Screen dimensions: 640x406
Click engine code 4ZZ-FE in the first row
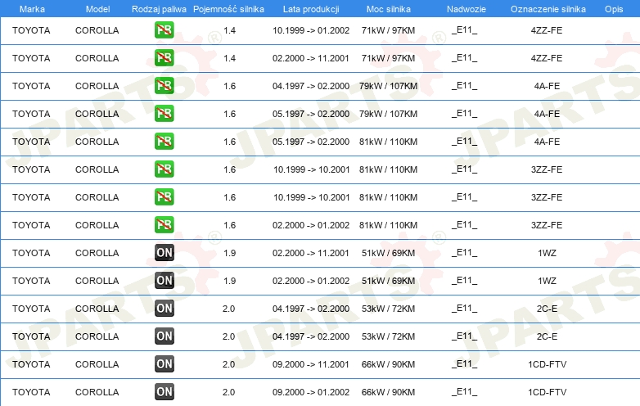tap(546, 30)
